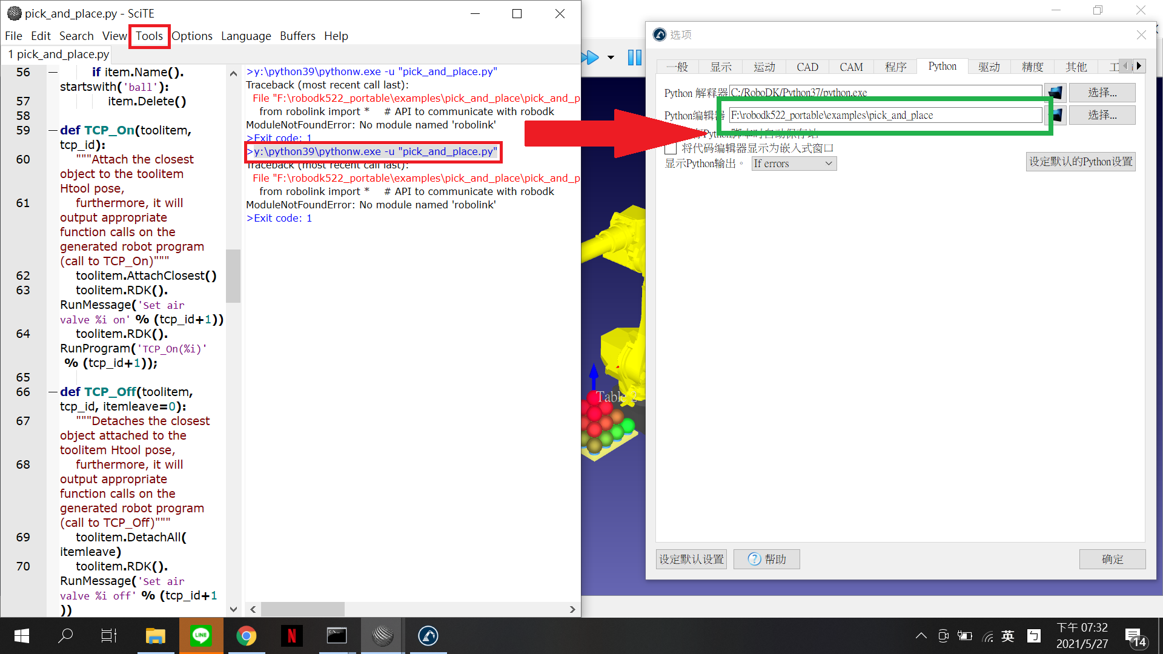Select the '1 pick_and_place.py' buffer tab

pos(58,54)
